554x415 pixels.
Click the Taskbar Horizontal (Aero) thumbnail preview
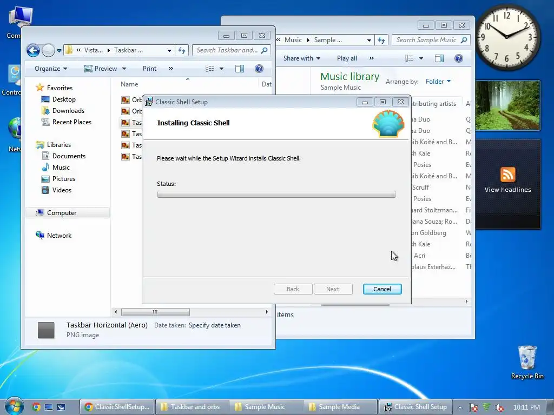(47, 330)
